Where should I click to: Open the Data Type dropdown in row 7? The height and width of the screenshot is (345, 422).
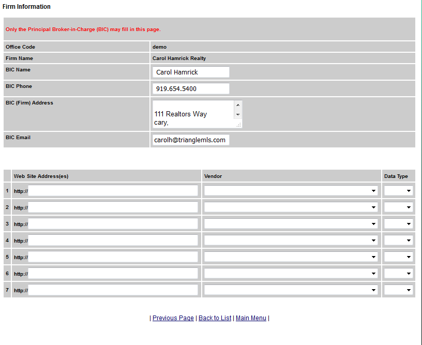click(398, 290)
